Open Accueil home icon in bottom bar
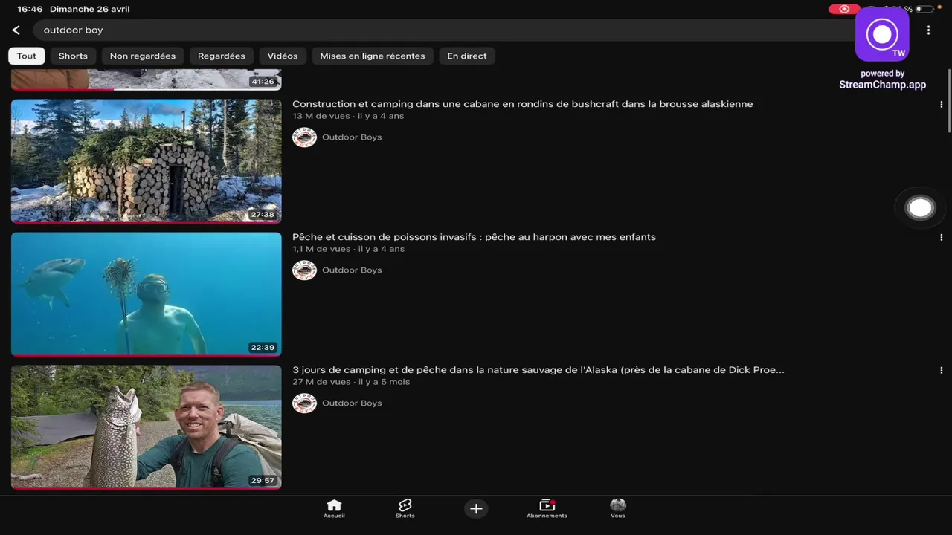This screenshot has height=535, width=952. 334,509
